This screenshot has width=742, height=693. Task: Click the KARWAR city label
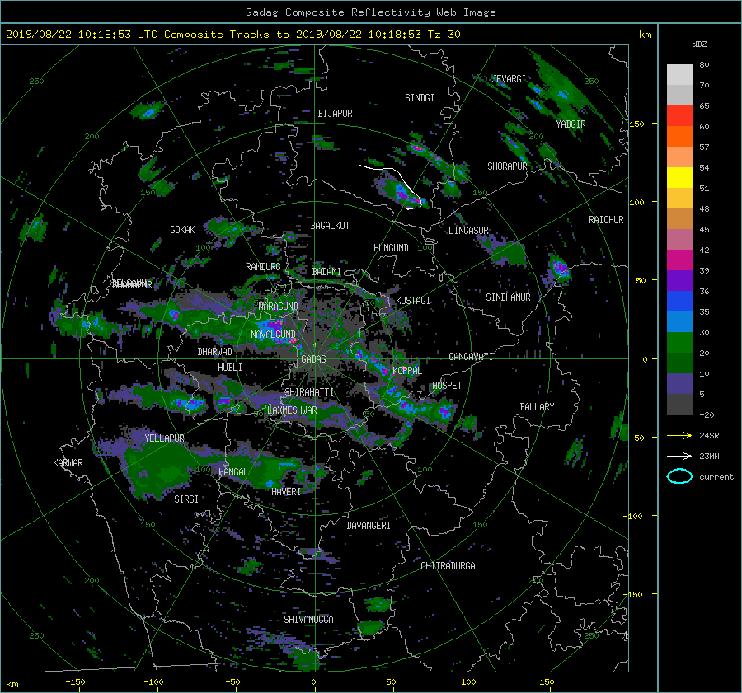point(68,463)
